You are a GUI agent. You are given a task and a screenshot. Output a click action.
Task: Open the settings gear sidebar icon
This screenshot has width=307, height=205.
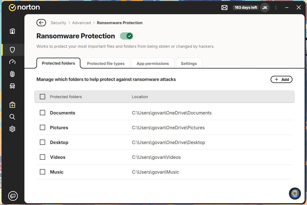click(12, 129)
